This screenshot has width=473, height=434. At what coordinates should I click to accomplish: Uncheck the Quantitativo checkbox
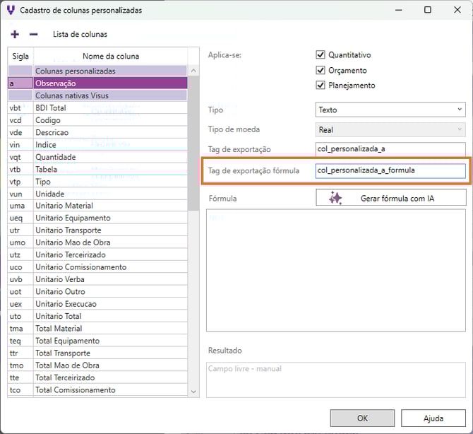coord(321,55)
